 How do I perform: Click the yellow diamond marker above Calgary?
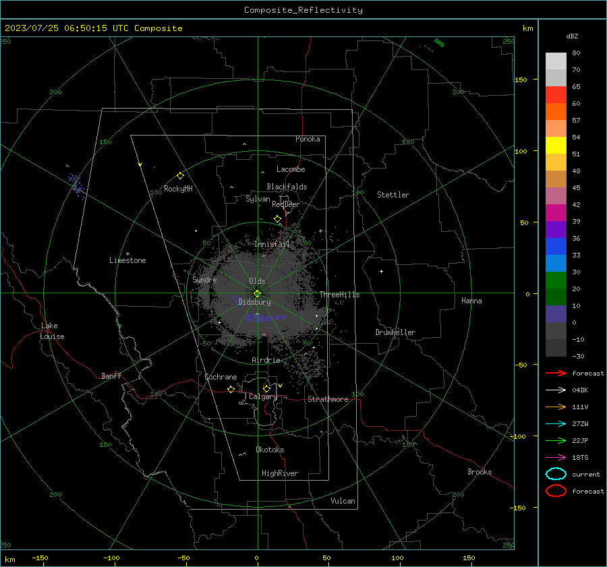pos(266,388)
